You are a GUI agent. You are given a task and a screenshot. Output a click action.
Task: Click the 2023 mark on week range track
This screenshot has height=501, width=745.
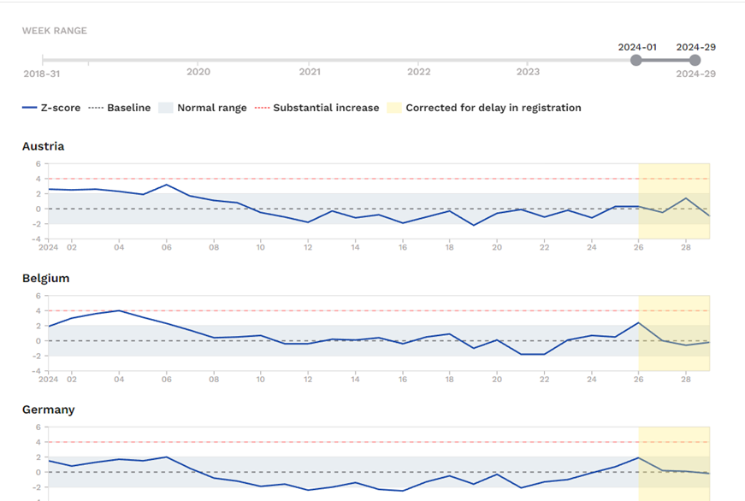pos(528,61)
